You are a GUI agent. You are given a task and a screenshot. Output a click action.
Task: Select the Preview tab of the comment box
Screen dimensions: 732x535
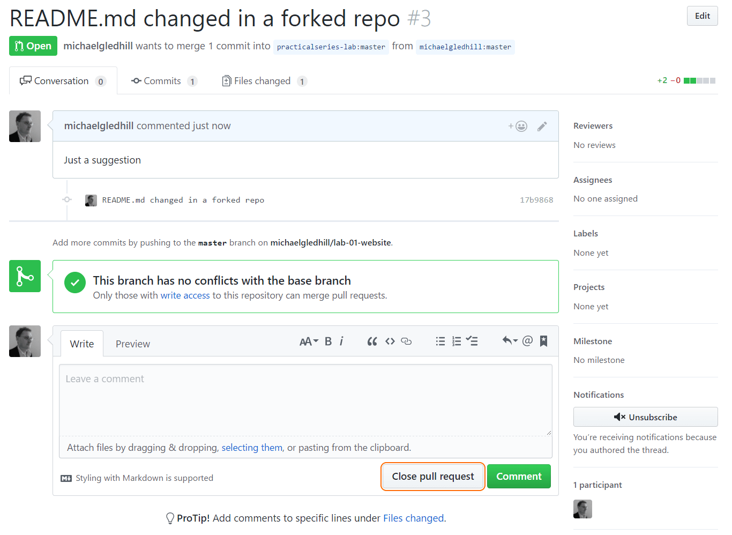pyautogui.click(x=133, y=344)
